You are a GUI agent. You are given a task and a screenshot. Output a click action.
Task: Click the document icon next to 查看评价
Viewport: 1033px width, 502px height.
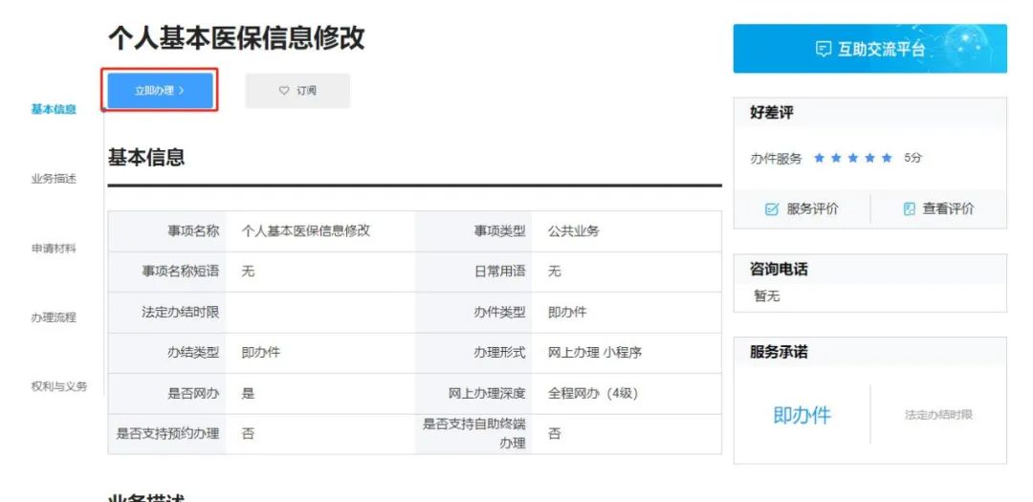pos(909,209)
